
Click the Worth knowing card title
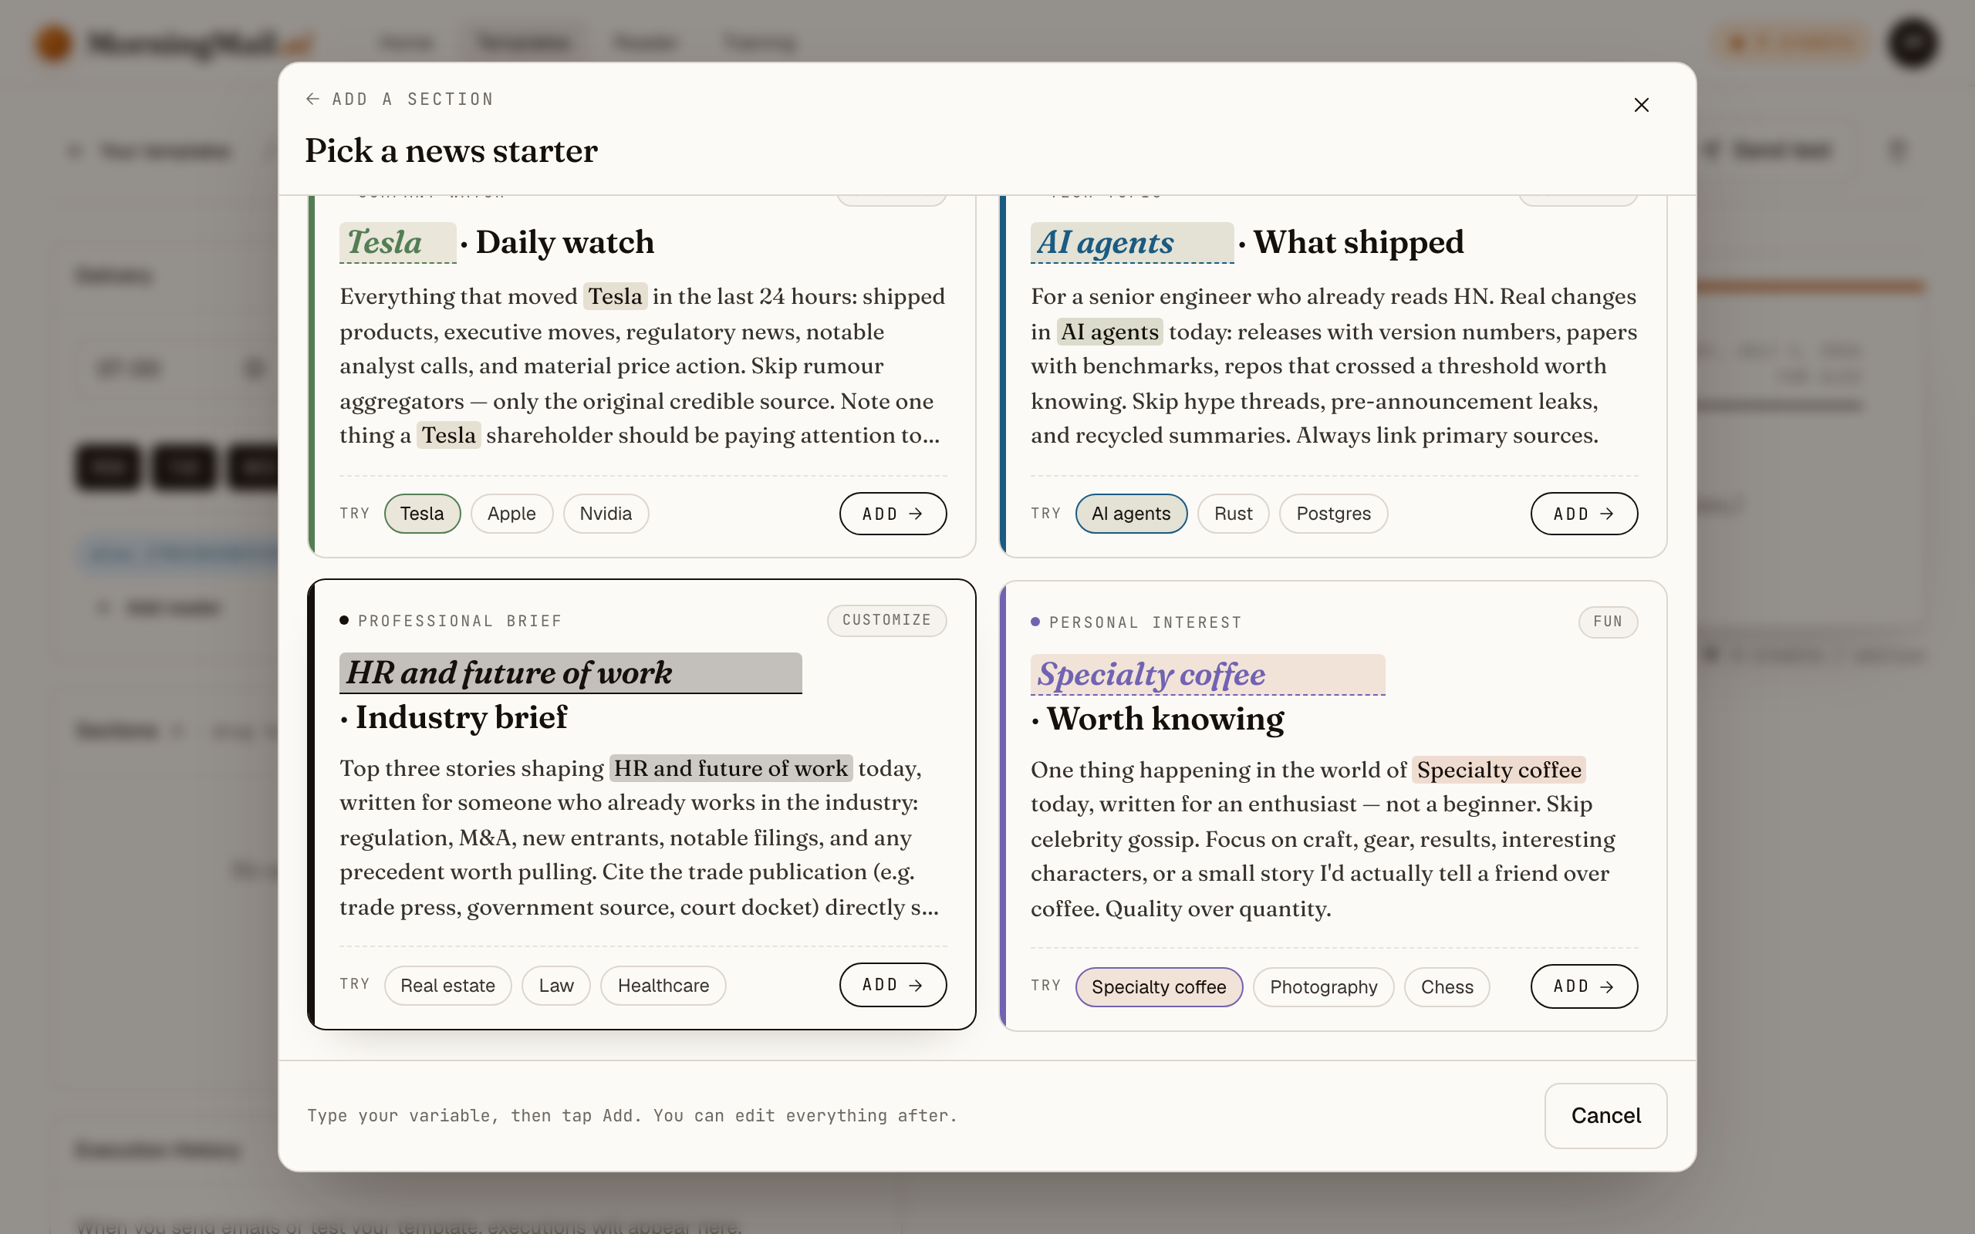click(x=1166, y=719)
